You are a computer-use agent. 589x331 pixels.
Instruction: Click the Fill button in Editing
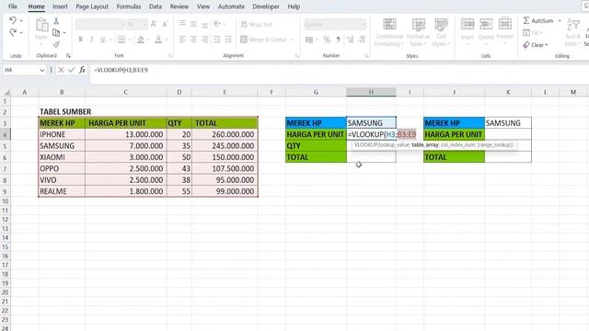pyautogui.click(x=533, y=33)
